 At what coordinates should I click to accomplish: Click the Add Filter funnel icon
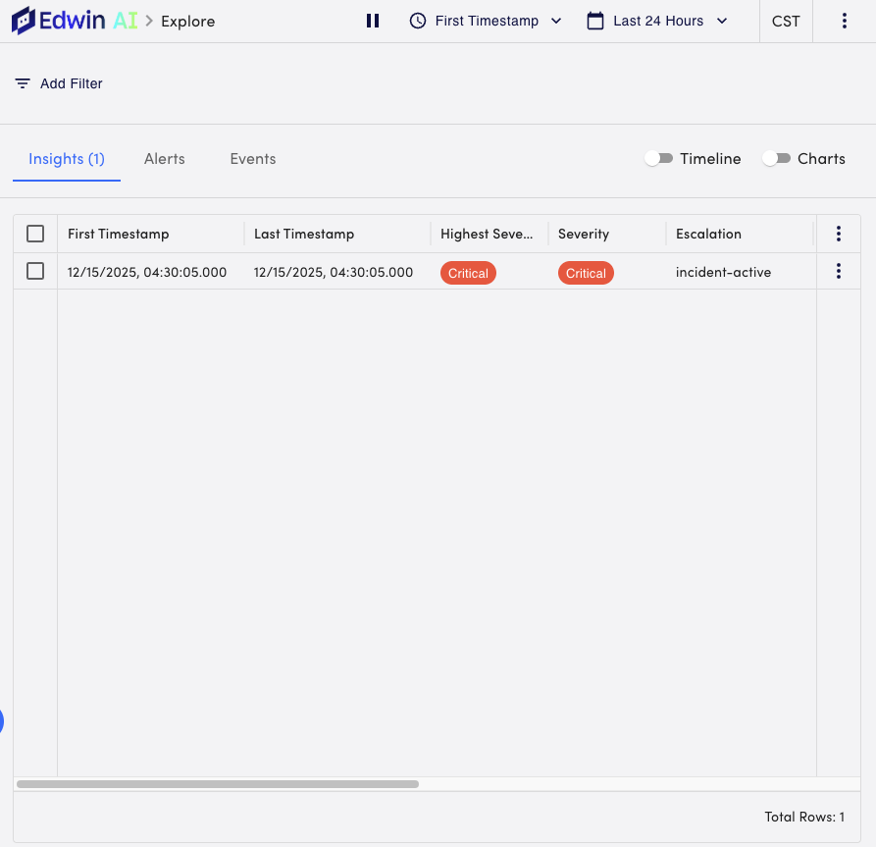22,83
